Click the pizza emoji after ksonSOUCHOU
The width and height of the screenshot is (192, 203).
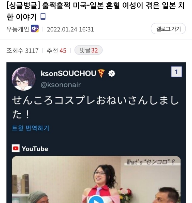pyautogui.click(x=101, y=73)
